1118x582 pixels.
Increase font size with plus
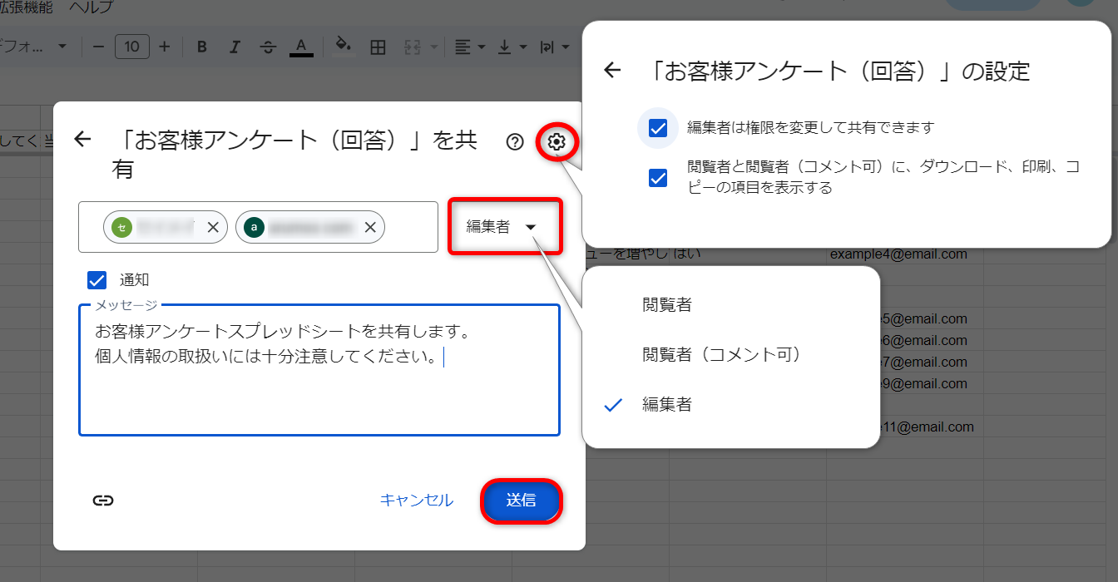coord(165,47)
